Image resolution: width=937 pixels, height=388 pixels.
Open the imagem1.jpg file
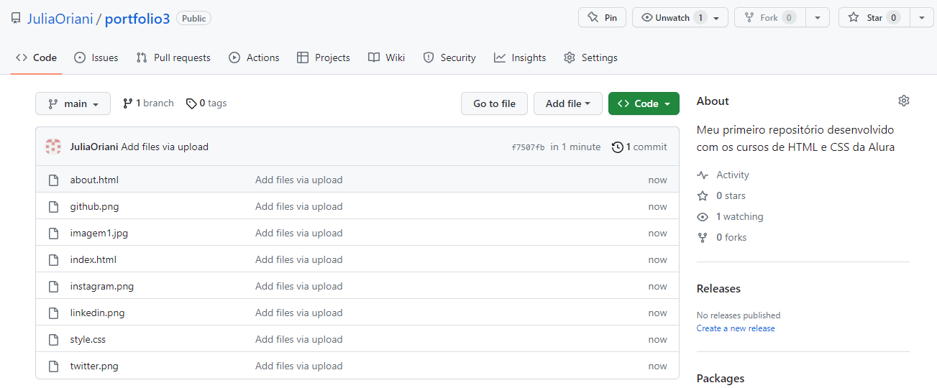(99, 233)
